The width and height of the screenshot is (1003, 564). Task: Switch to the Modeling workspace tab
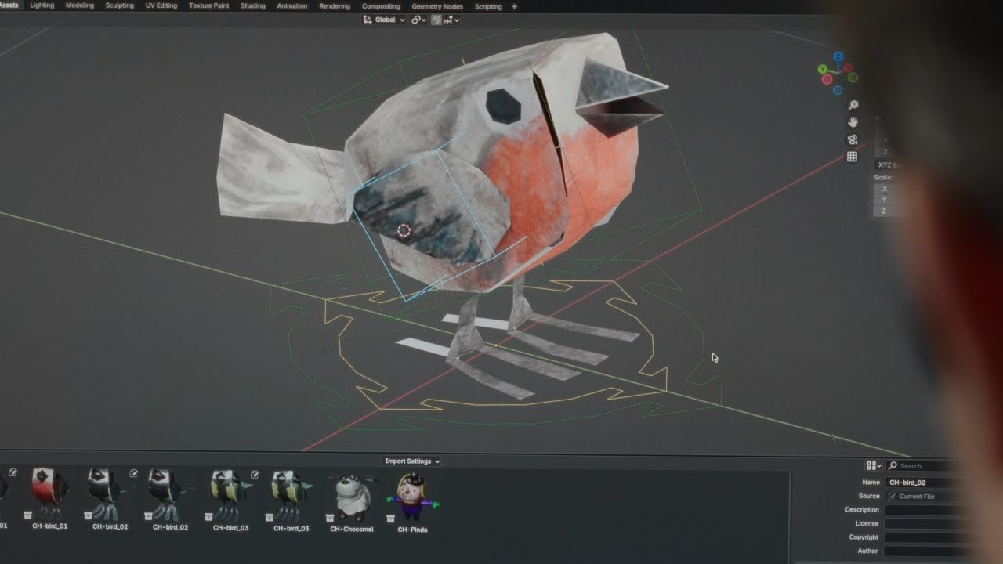pyautogui.click(x=80, y=5)
